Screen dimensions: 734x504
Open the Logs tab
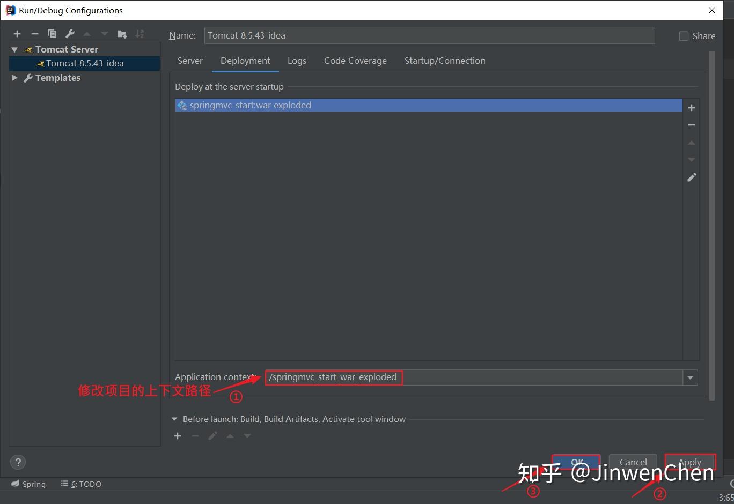click(297, 61)
